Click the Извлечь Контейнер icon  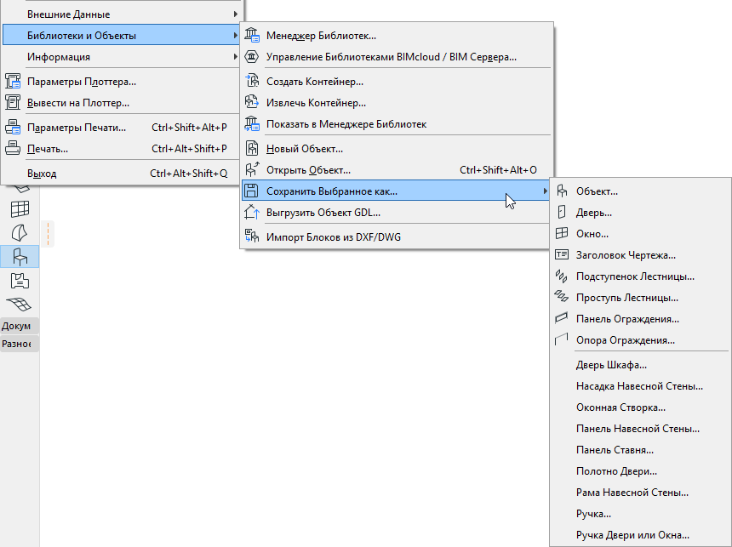[x=252, y=103]
